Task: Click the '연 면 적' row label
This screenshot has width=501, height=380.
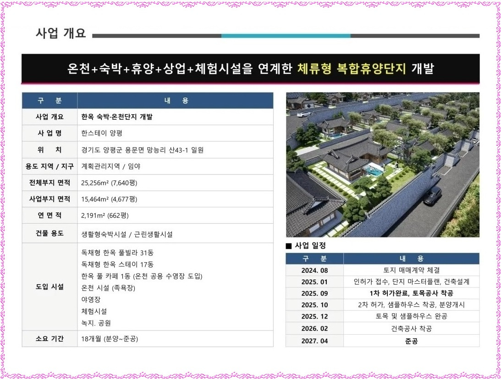Action: tap(50, 215)
